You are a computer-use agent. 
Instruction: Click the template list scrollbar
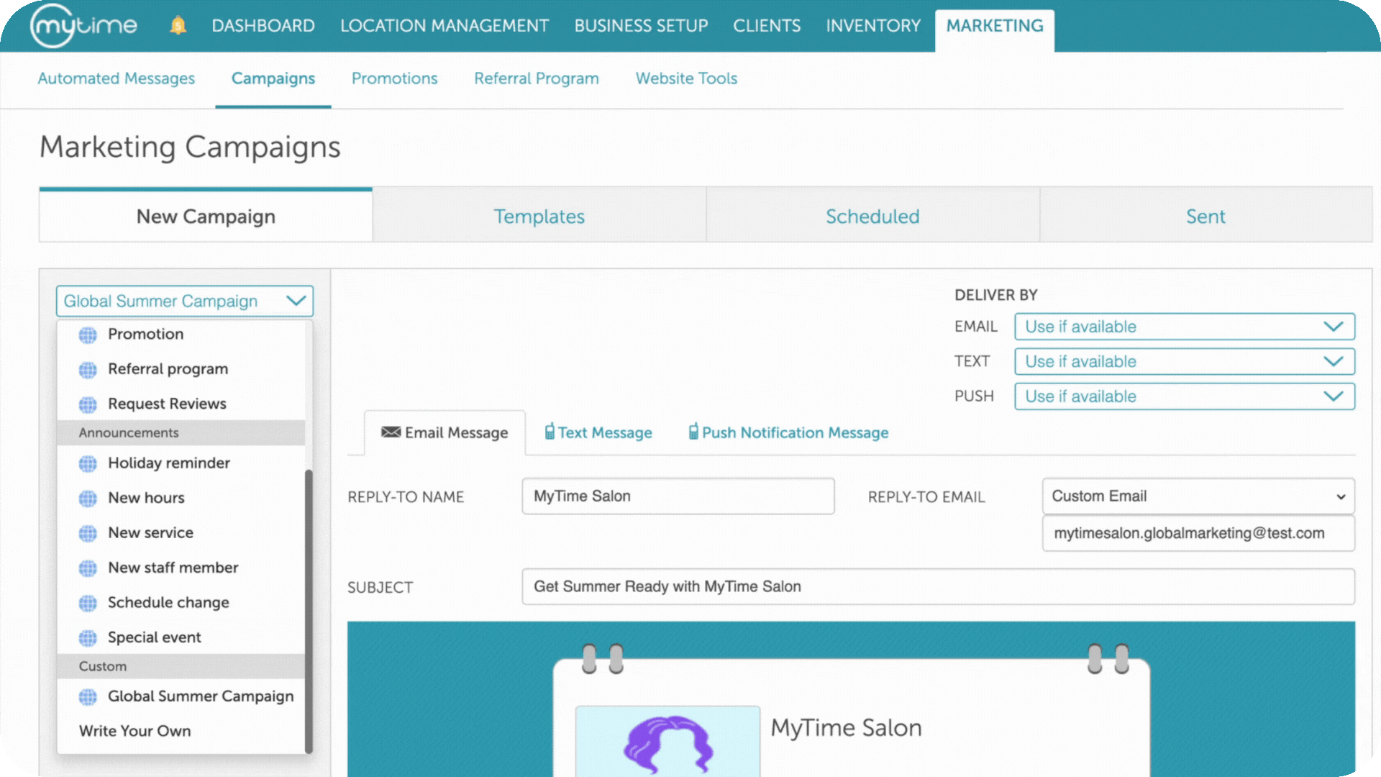309,612
